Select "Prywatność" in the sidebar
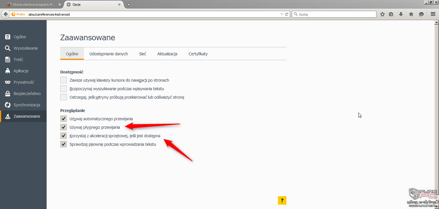This screenshot has width=439, height=209. pos(24,82)
